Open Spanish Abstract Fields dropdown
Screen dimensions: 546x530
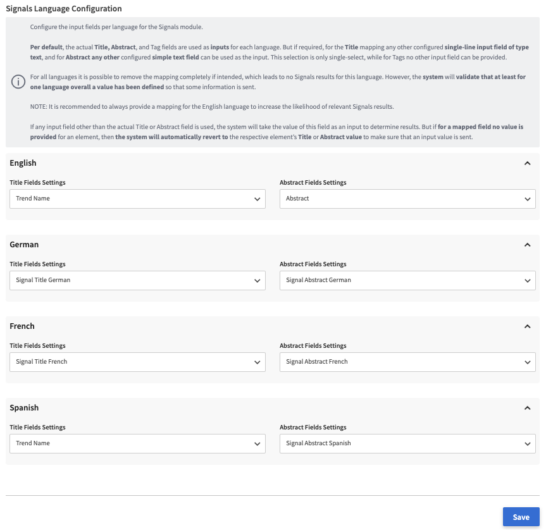pos(407,443)
